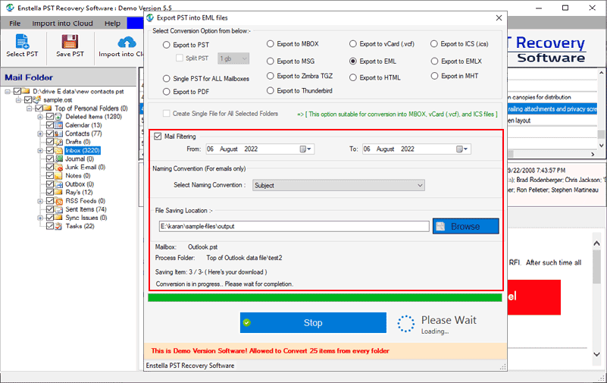Click the Contacts (77) folder icon
This screenshot has height=383, width=607.
(x=60, y=133)
